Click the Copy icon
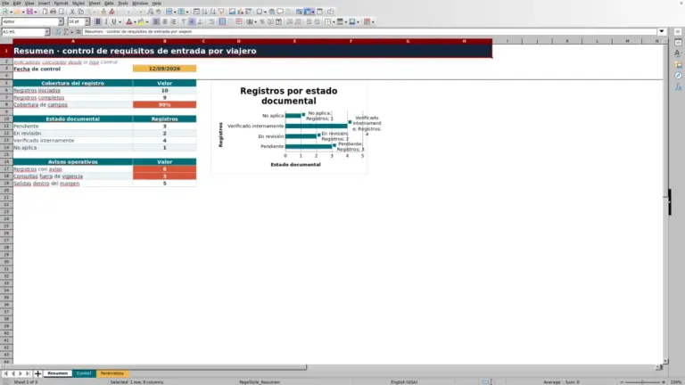The height and width of the screenshot is (385, 685). pyautogui.click(x=81, y=12)
